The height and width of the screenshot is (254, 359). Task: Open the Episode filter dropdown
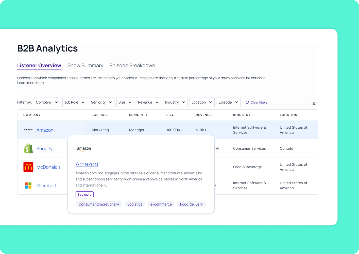coord(229,102)
